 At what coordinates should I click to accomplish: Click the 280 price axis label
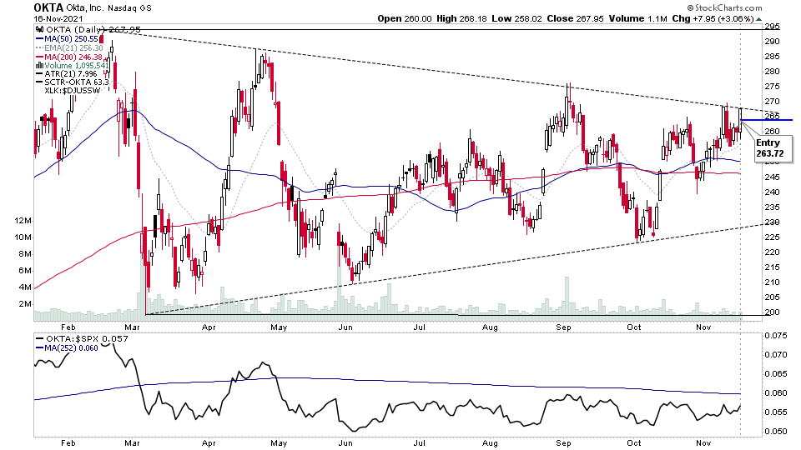772,72
